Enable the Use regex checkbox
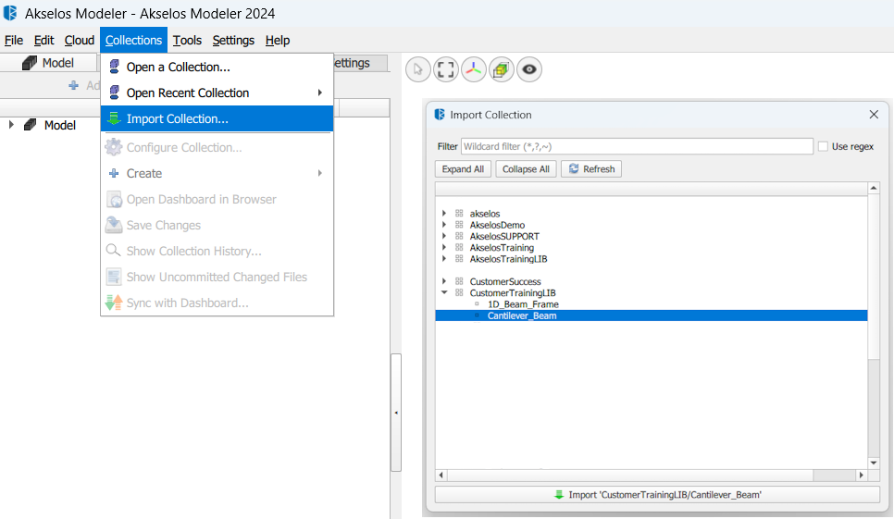Image resolution: width=894 pixels, height=519 pixels. click(x=823, y=146)
